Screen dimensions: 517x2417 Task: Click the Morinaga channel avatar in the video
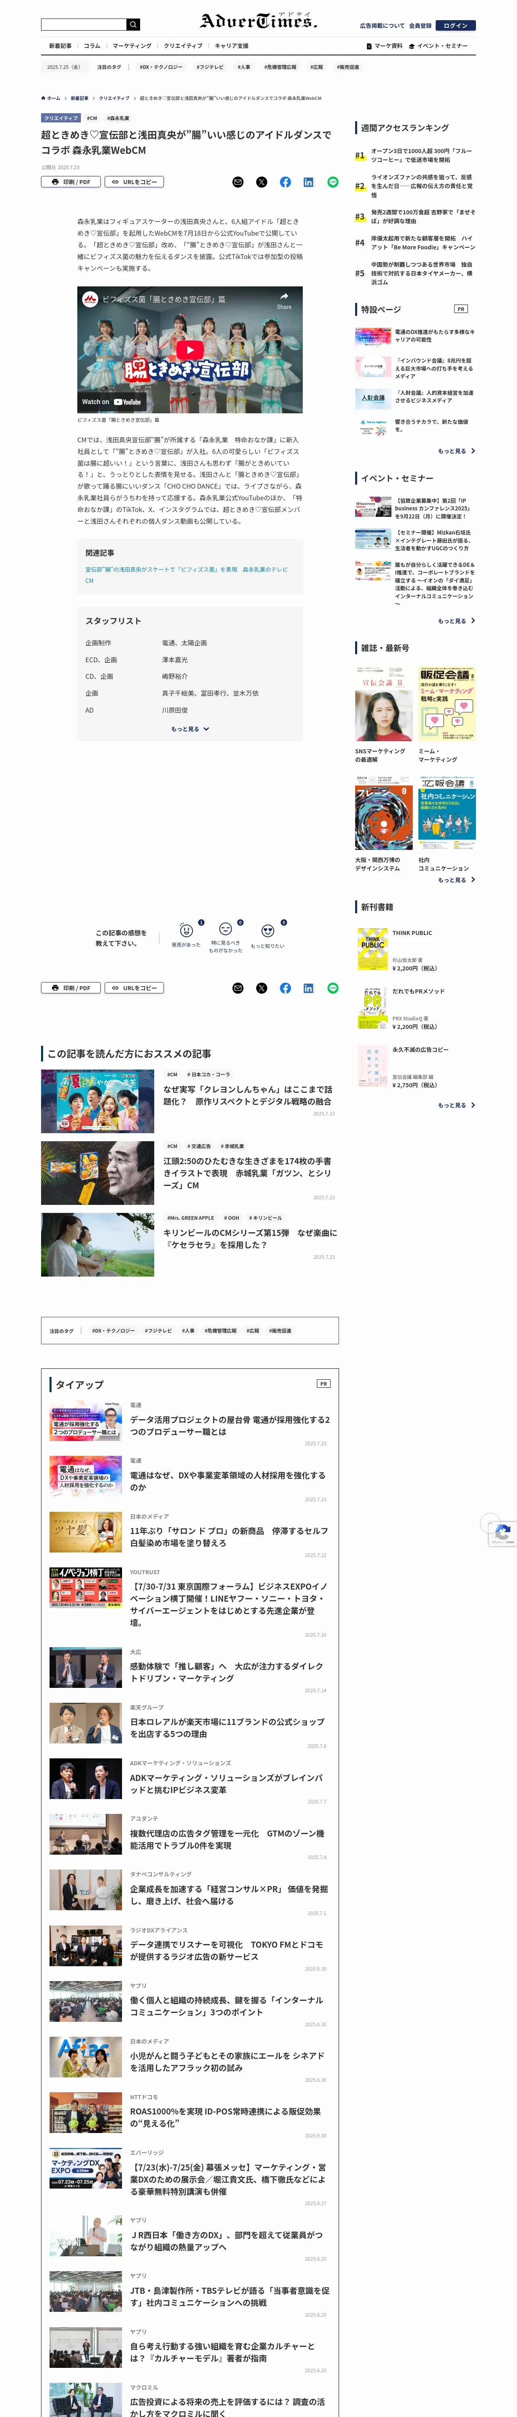click(90, 299)
